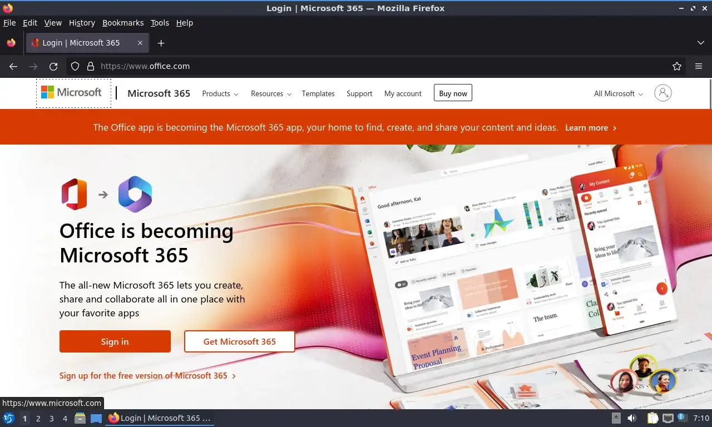Click the sign-in account avatar icon
Viewport: 712px width, 427px height.
click(663, 93)
